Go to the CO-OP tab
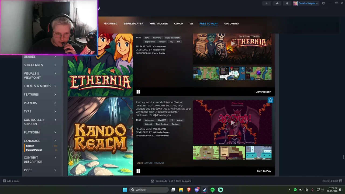345x194 pixels. (178, 23)
